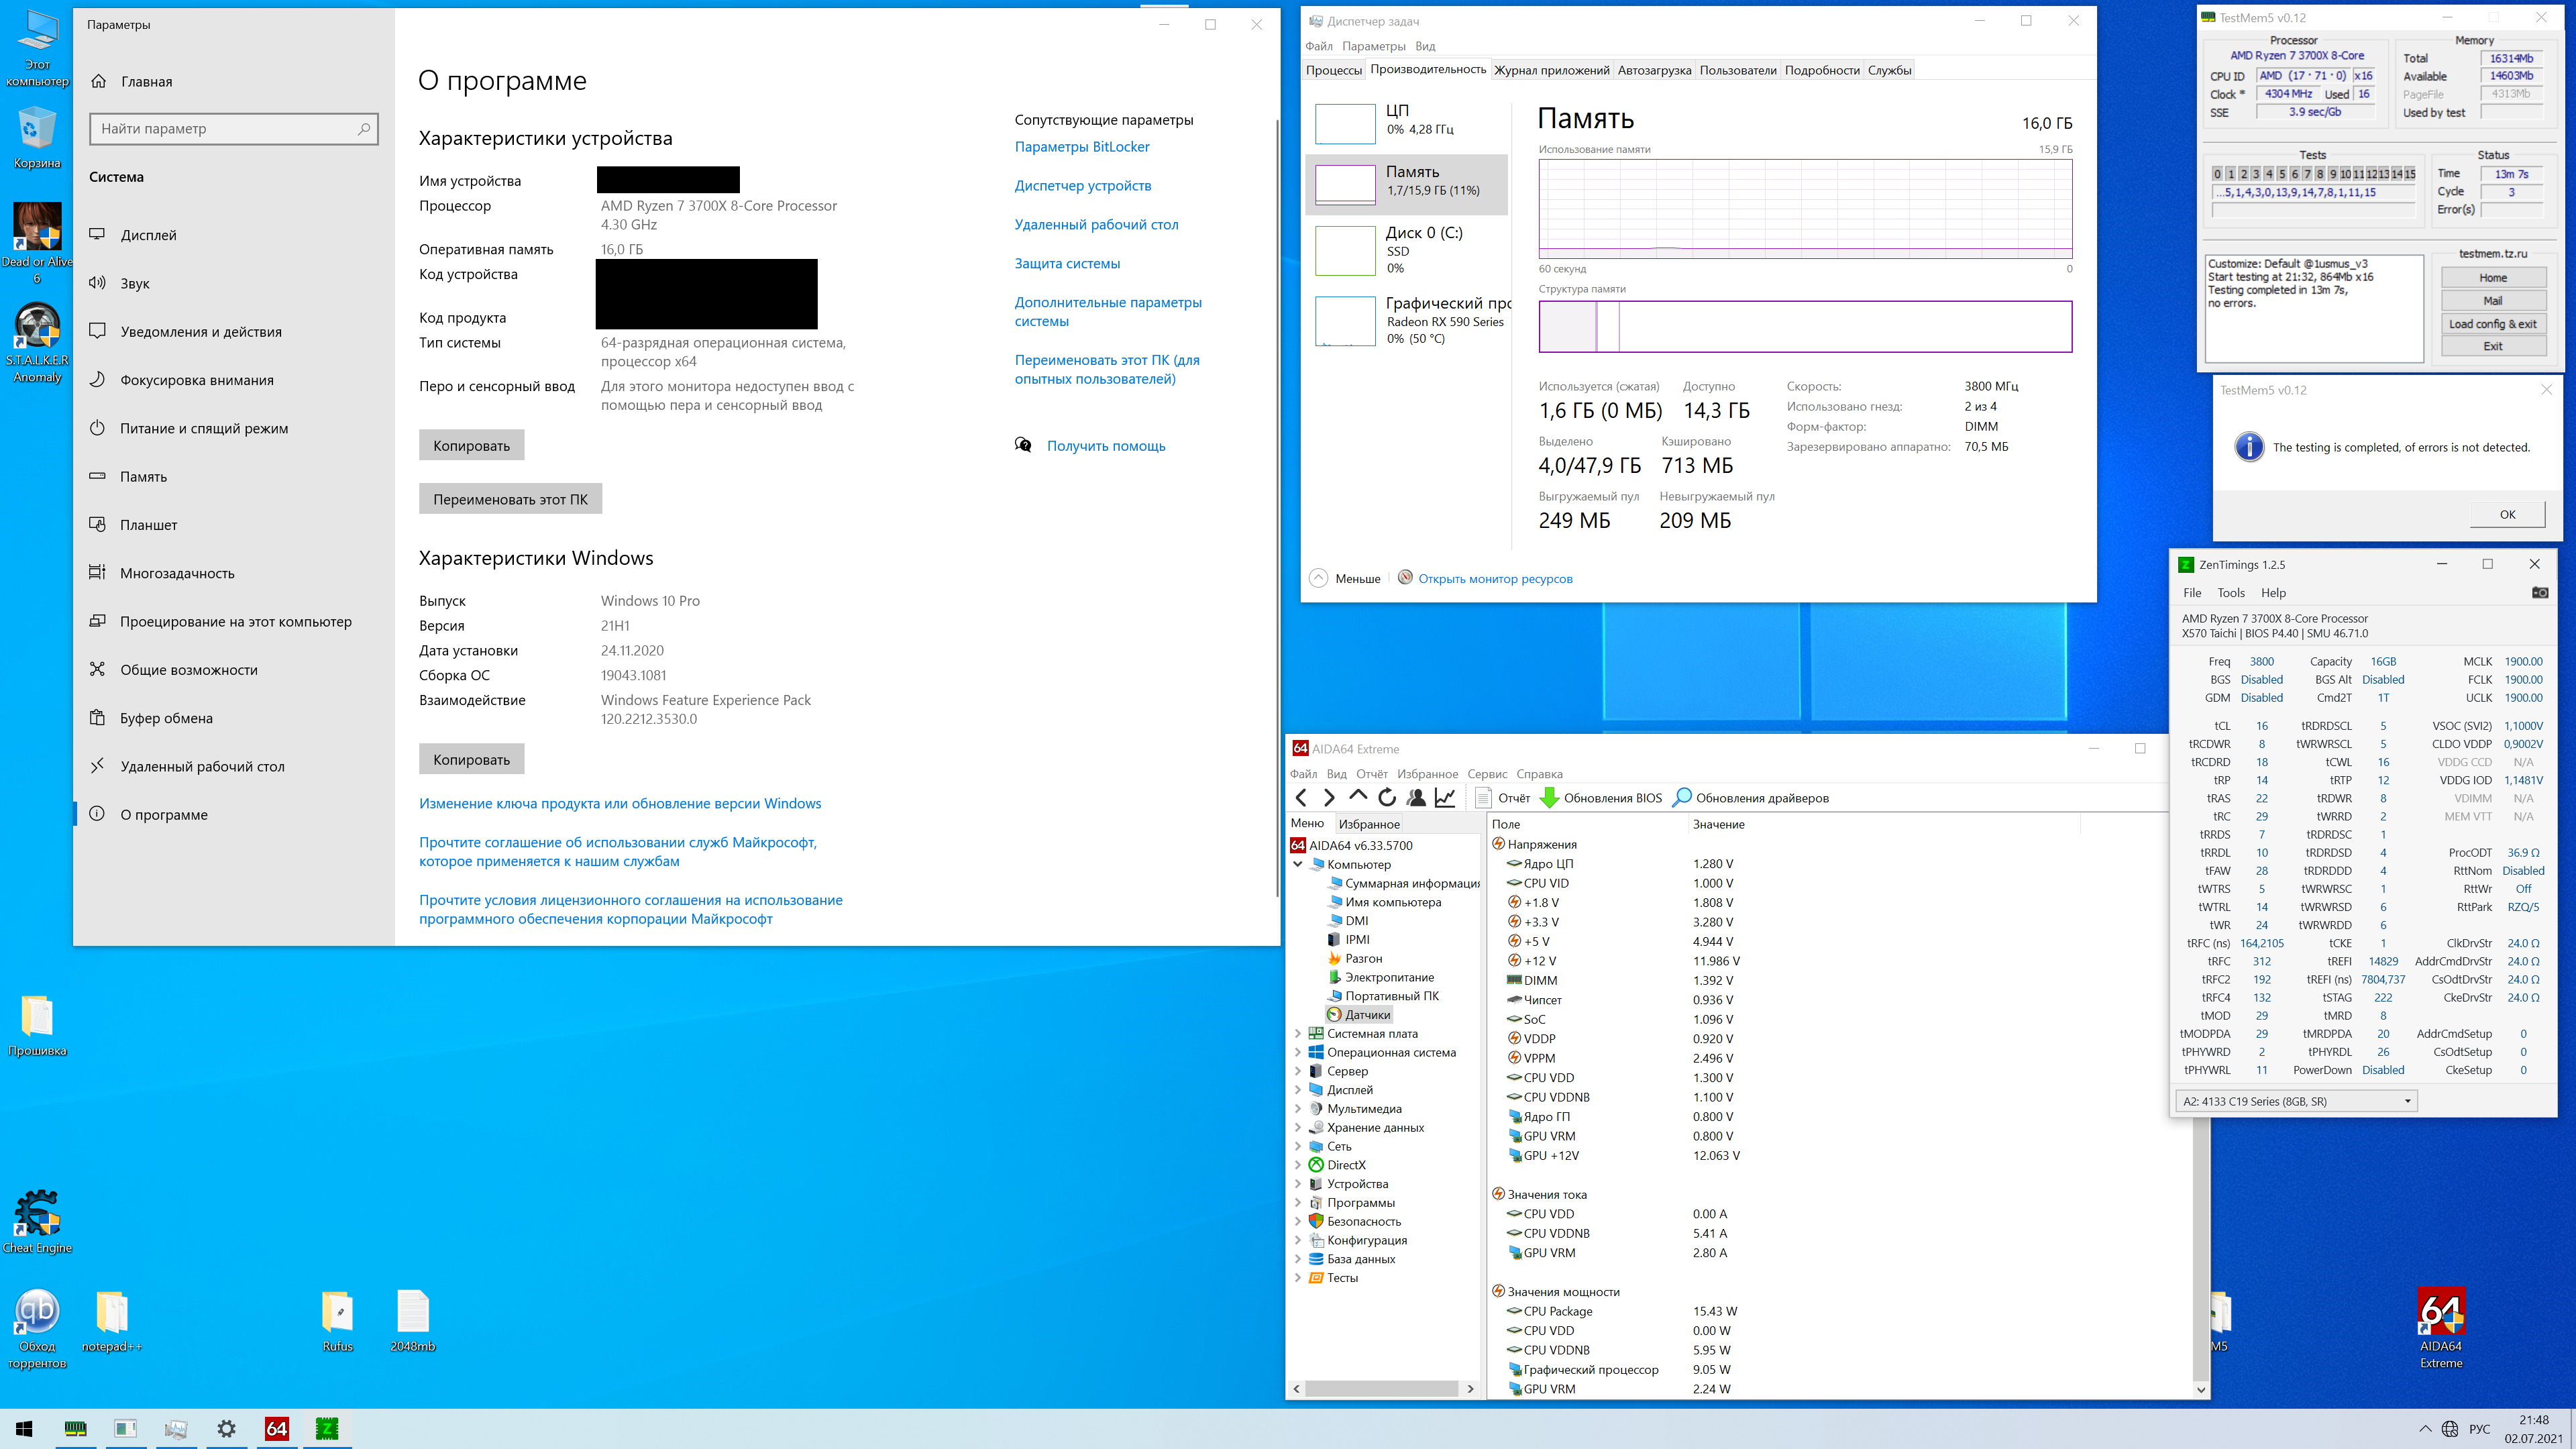Click Load config & exit button

[2492, 323]
